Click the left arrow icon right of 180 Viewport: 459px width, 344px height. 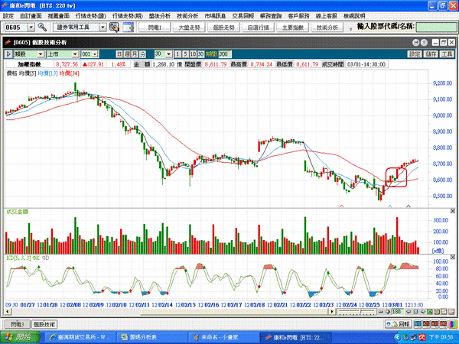409,312
